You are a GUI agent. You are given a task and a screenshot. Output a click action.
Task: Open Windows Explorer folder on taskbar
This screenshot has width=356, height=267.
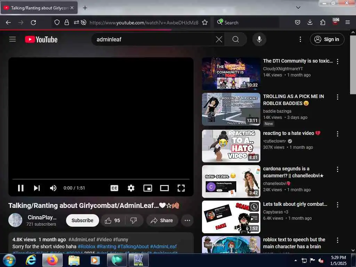tap(74, 260)
